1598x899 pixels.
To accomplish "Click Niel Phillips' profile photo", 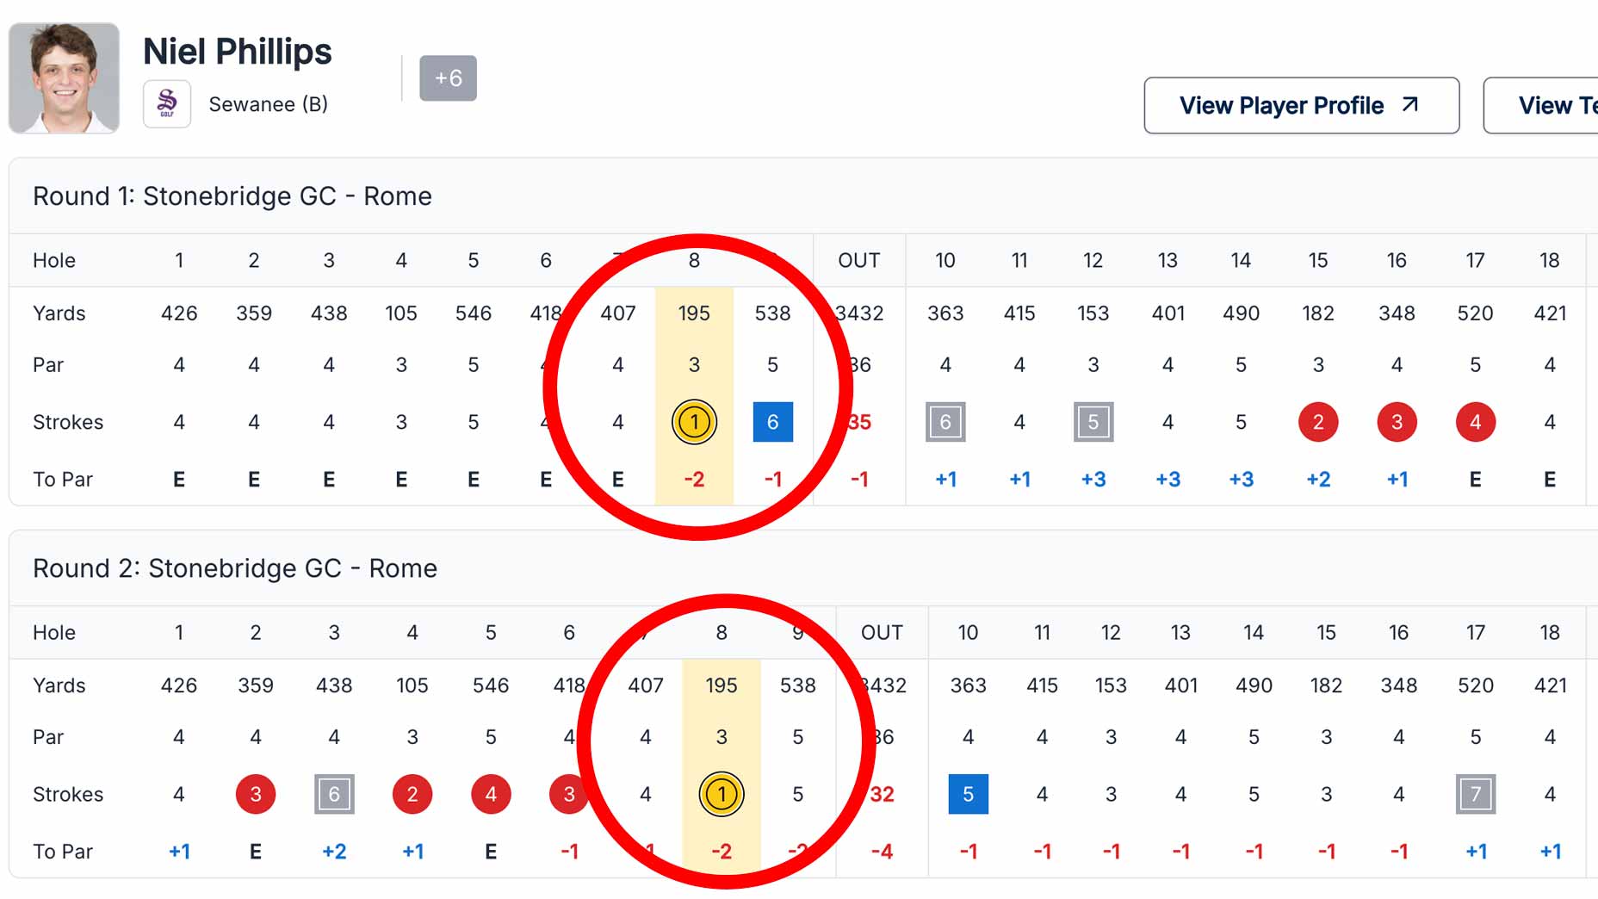I will pos(64,76).
